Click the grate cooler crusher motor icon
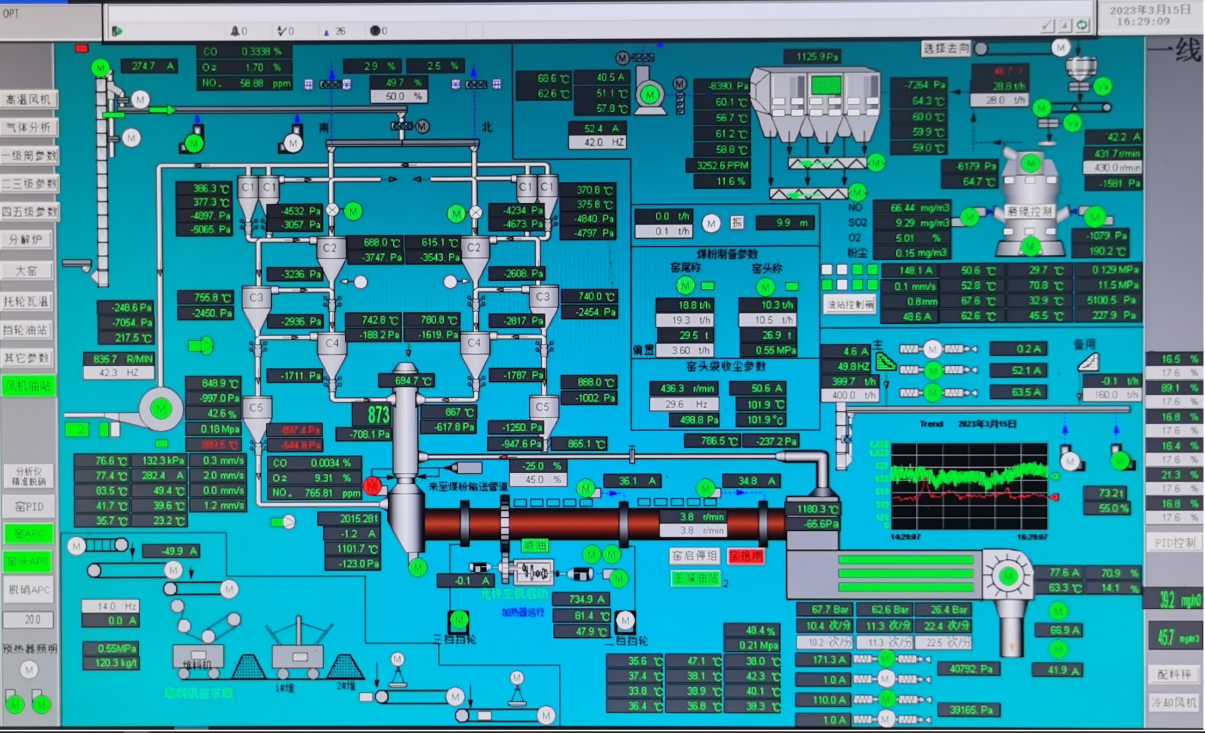The height and width of the screenshot is (733, 1205). [1007, 576]
